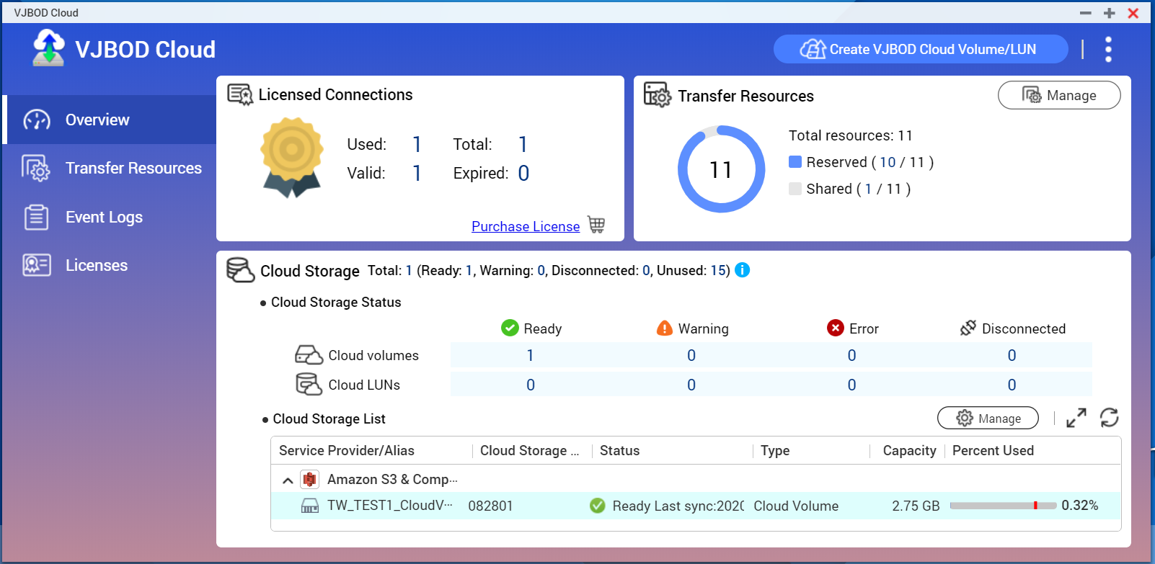Select the TW_TEST1_CloudV volume row name
Viewport: 1155px width, 564px height.
[389, 505]
